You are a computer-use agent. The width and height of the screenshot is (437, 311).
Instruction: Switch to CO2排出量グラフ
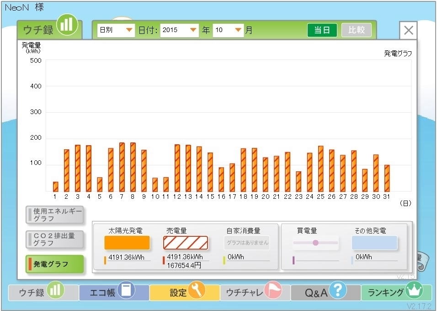click(x=55, y=240)
